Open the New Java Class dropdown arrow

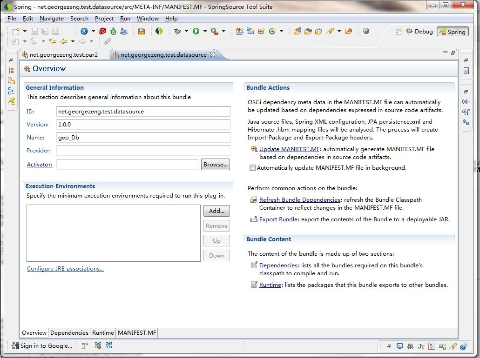(281, 31)
